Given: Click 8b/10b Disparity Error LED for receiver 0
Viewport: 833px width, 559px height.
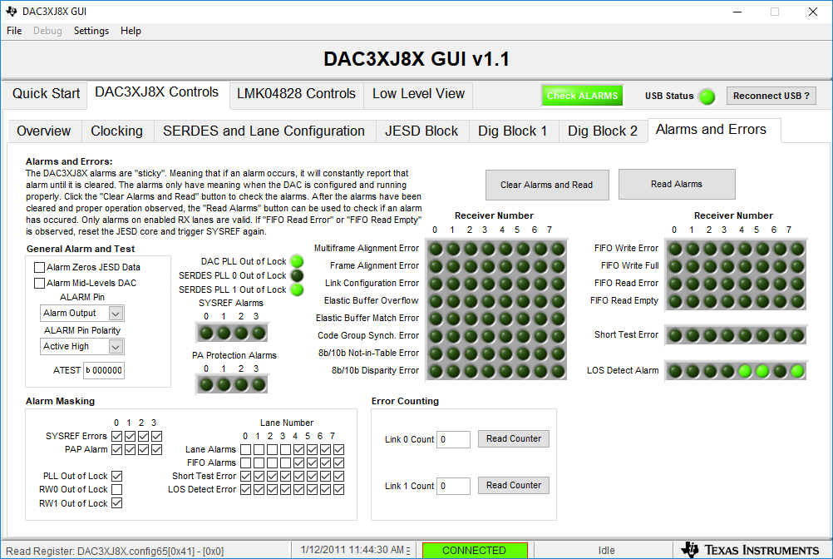Looking at the screenshot, I should (436, 372).
